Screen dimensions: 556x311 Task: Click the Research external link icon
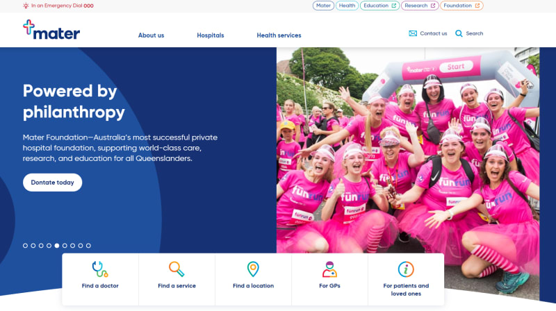click(433, 6)
